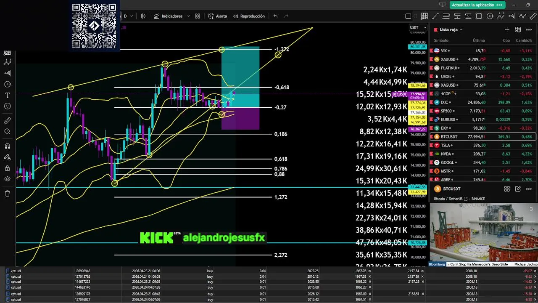
Task: Delete drawings with the trash icon
Action: (x=7, y=194)
